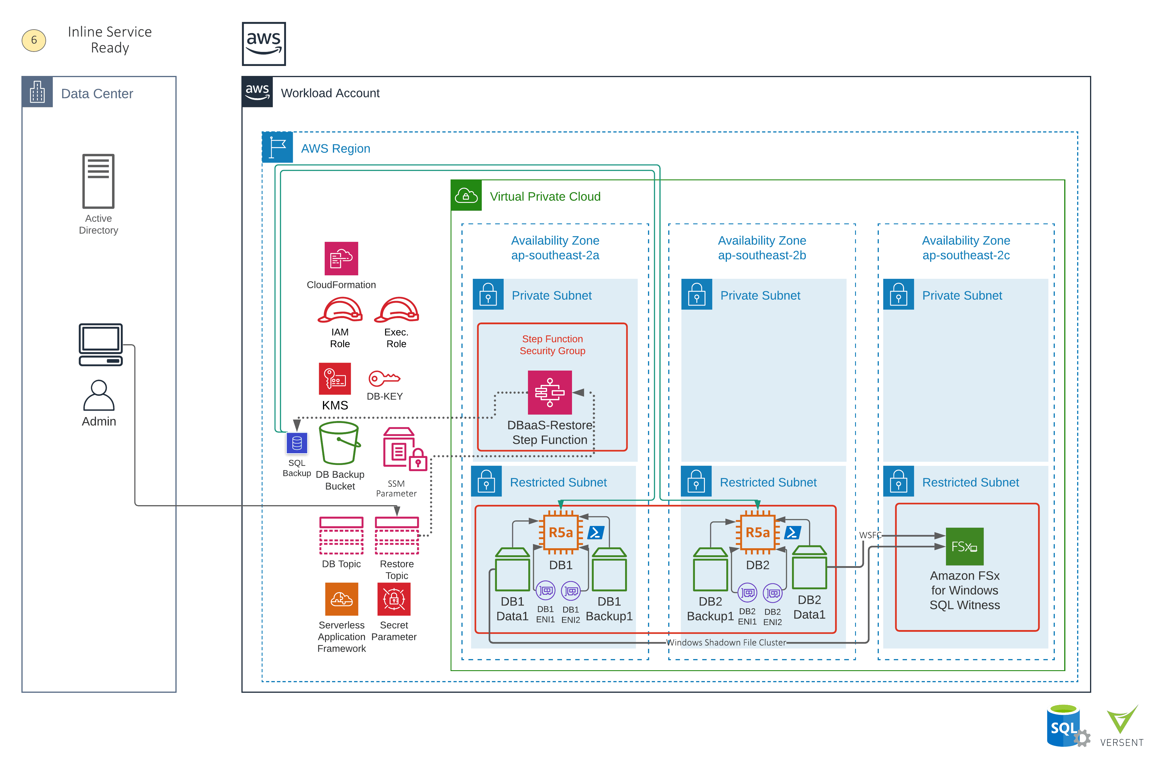1166x769 pixels.
Task: Click the PowerShell icon beside DB1
Action: pos(596,533)
